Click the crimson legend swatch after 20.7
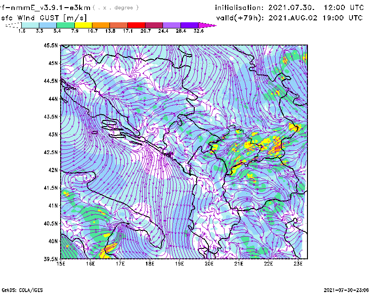 point(154,25)
